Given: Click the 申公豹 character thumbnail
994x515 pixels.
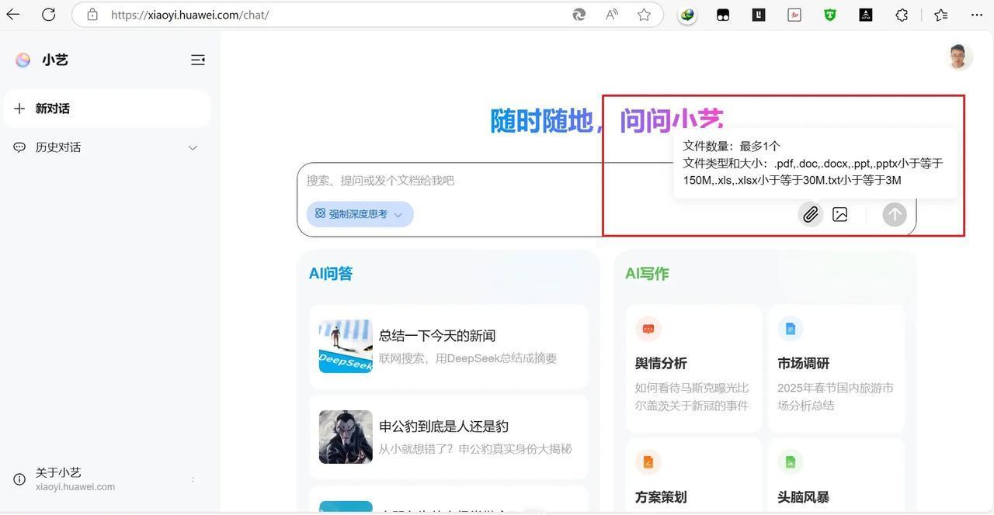Looking at the screenshot, I should pos(346,437).
